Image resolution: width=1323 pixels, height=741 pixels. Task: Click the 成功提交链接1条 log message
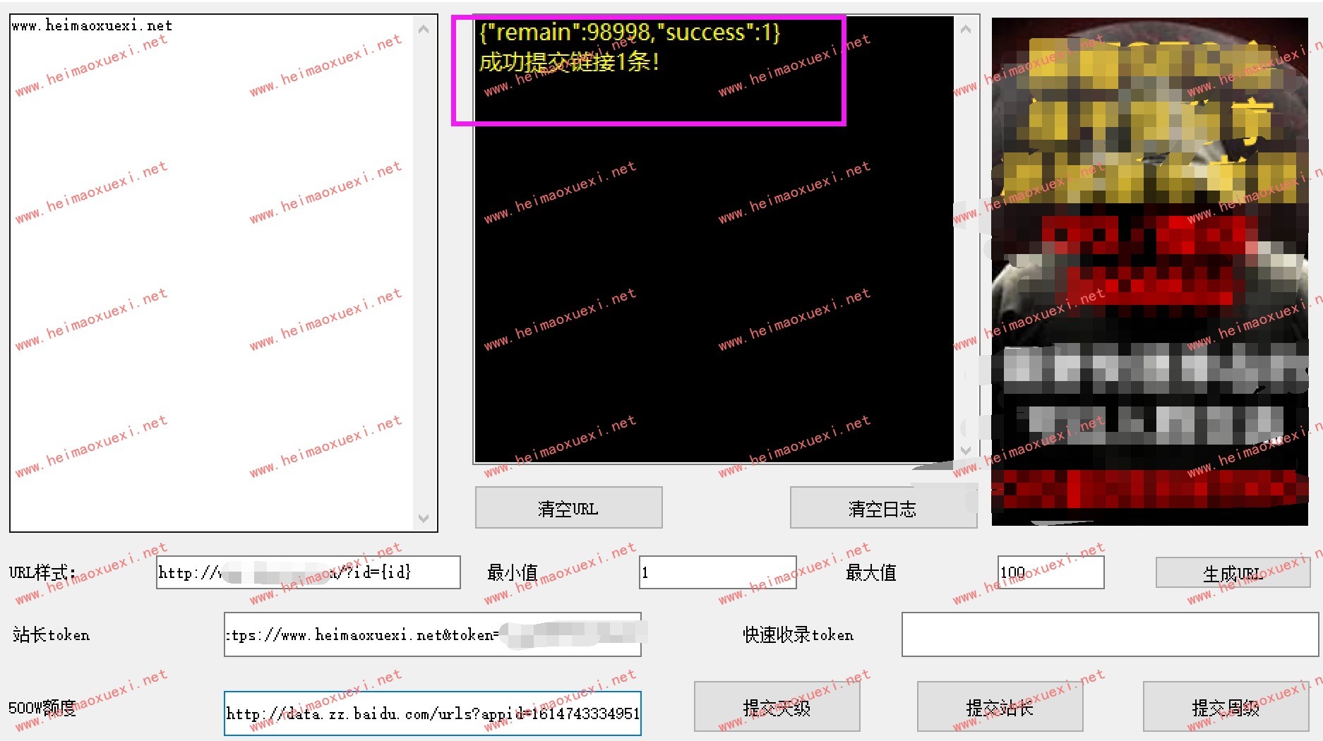[x=569, y=62]
